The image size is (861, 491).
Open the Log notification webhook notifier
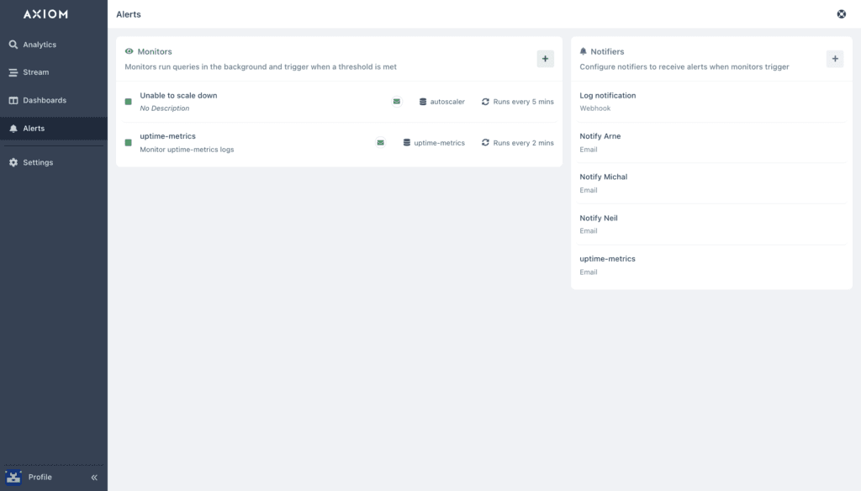tap(711, 102)
